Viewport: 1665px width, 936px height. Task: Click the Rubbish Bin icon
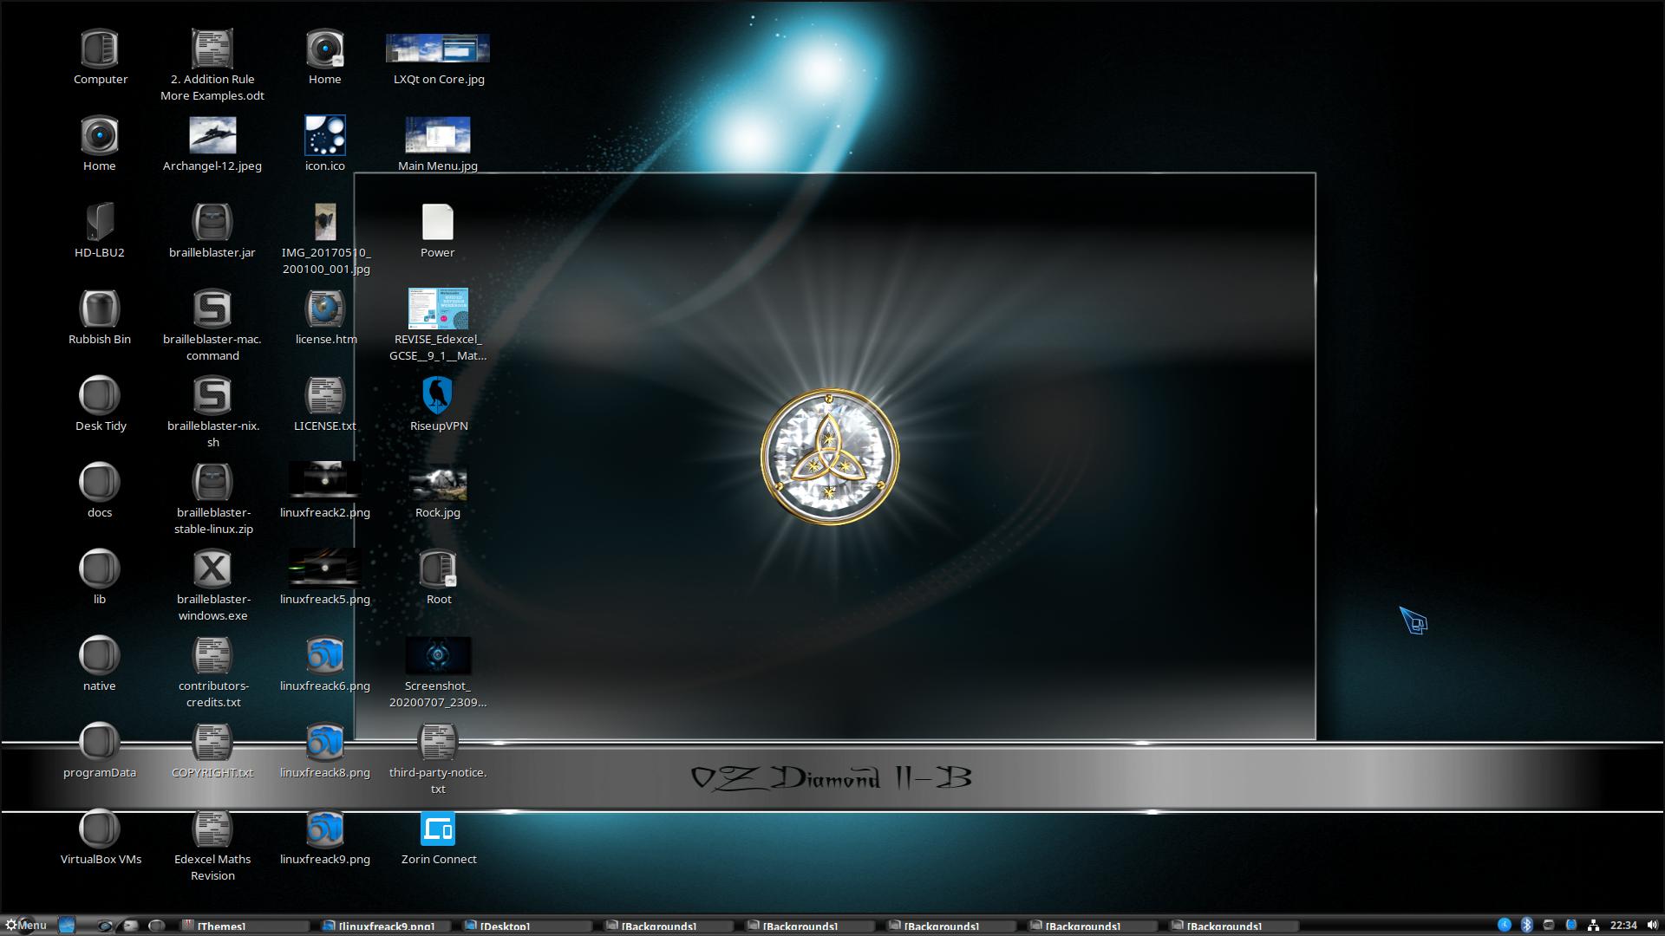(98, 308)
